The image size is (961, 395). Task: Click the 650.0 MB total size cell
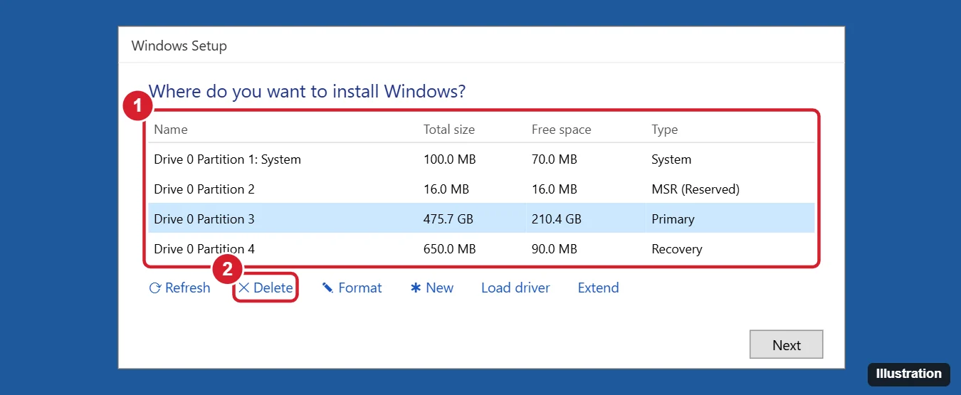[449, 249]
